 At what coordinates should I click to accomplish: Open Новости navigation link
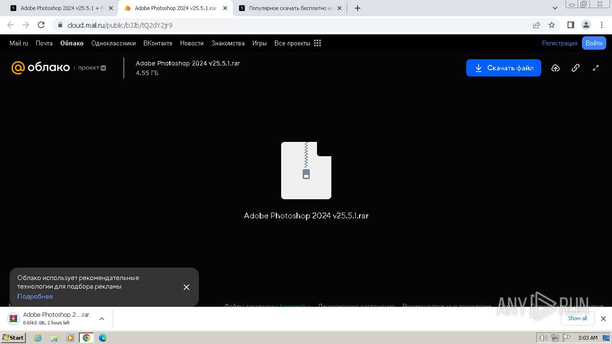(192, 43)
